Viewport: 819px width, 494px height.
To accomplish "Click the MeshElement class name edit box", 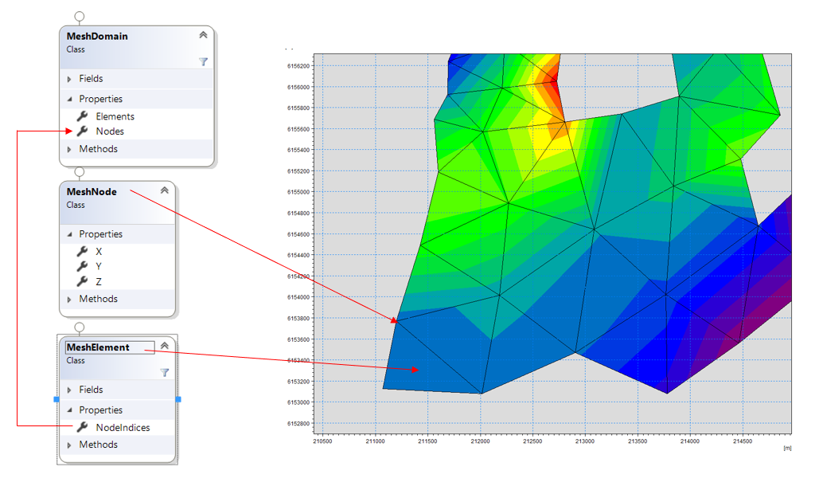I will click(109, 347).
